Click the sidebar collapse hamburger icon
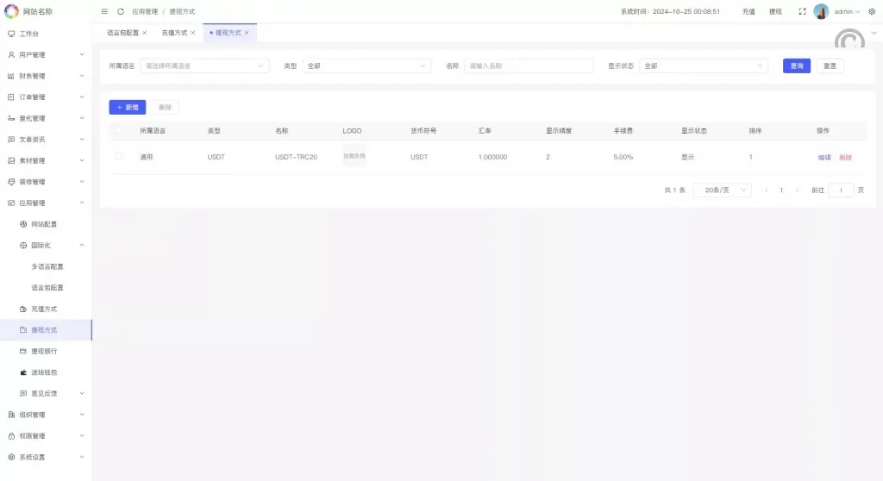883x481 pixels. 104,11
